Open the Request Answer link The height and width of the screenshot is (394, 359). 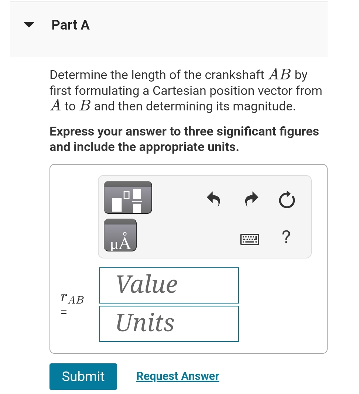(x=177, y=376)
